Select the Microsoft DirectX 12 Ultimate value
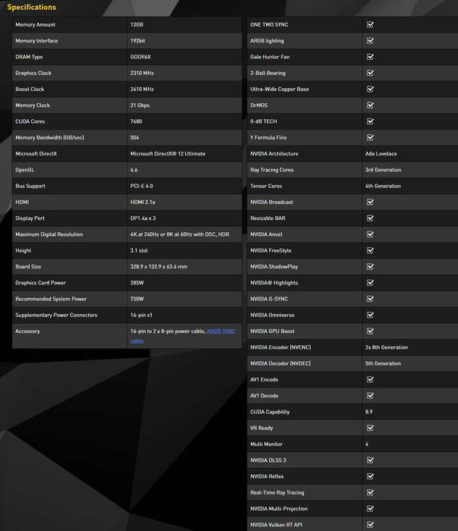 [168, 154]
